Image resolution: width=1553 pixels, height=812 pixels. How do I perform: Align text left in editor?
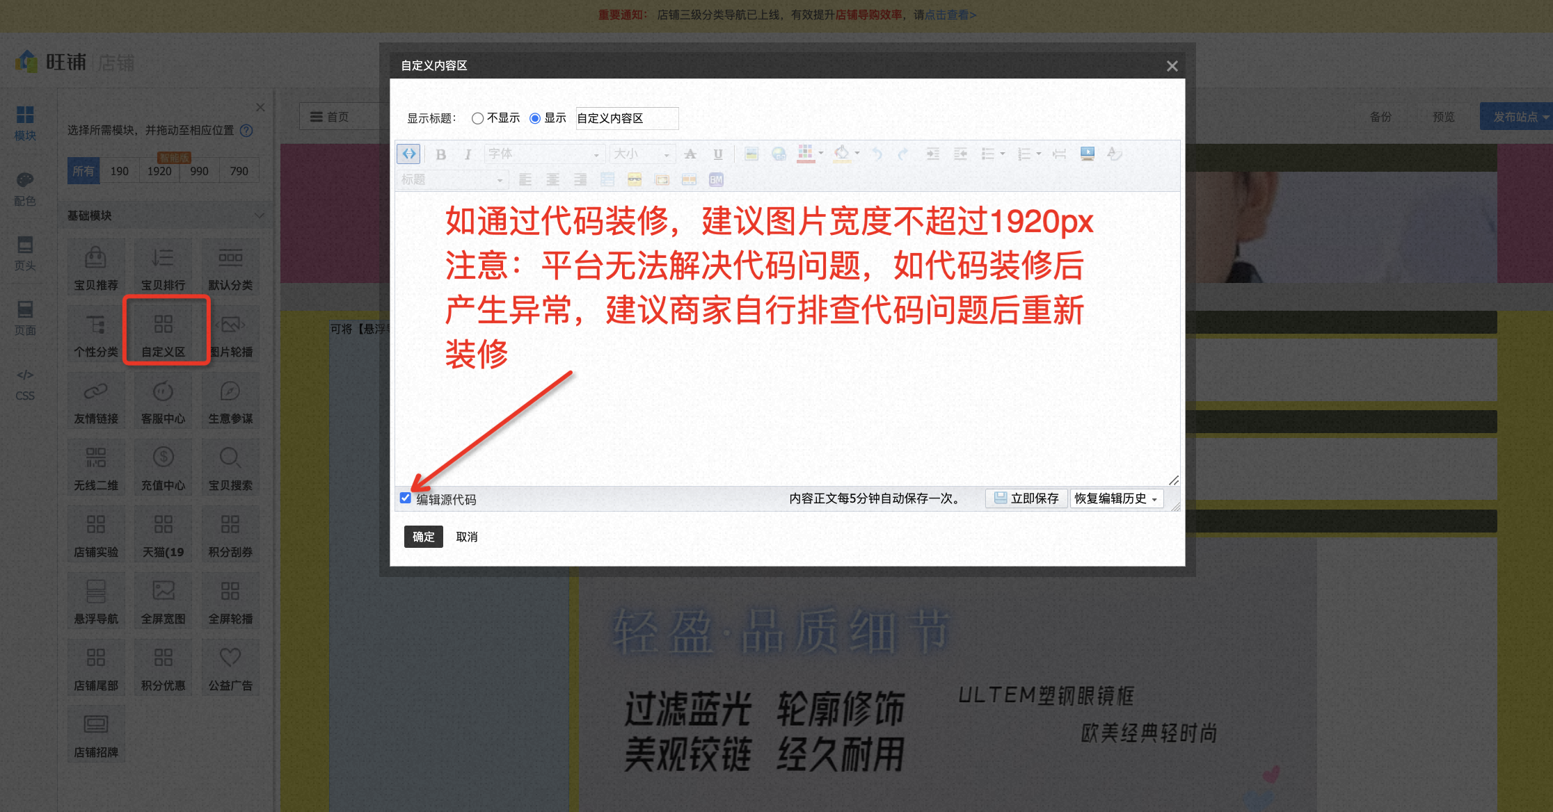525,180
